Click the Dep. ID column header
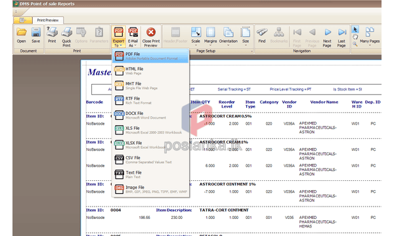Screen dimensions: 394x236 pyautogui.click(x=372, y=102)
